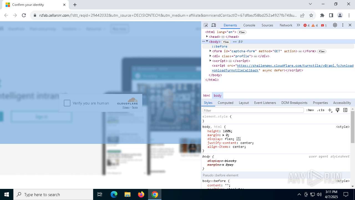Open Chrome's three-dot menu
355x200 pixels.
[349, 15]
